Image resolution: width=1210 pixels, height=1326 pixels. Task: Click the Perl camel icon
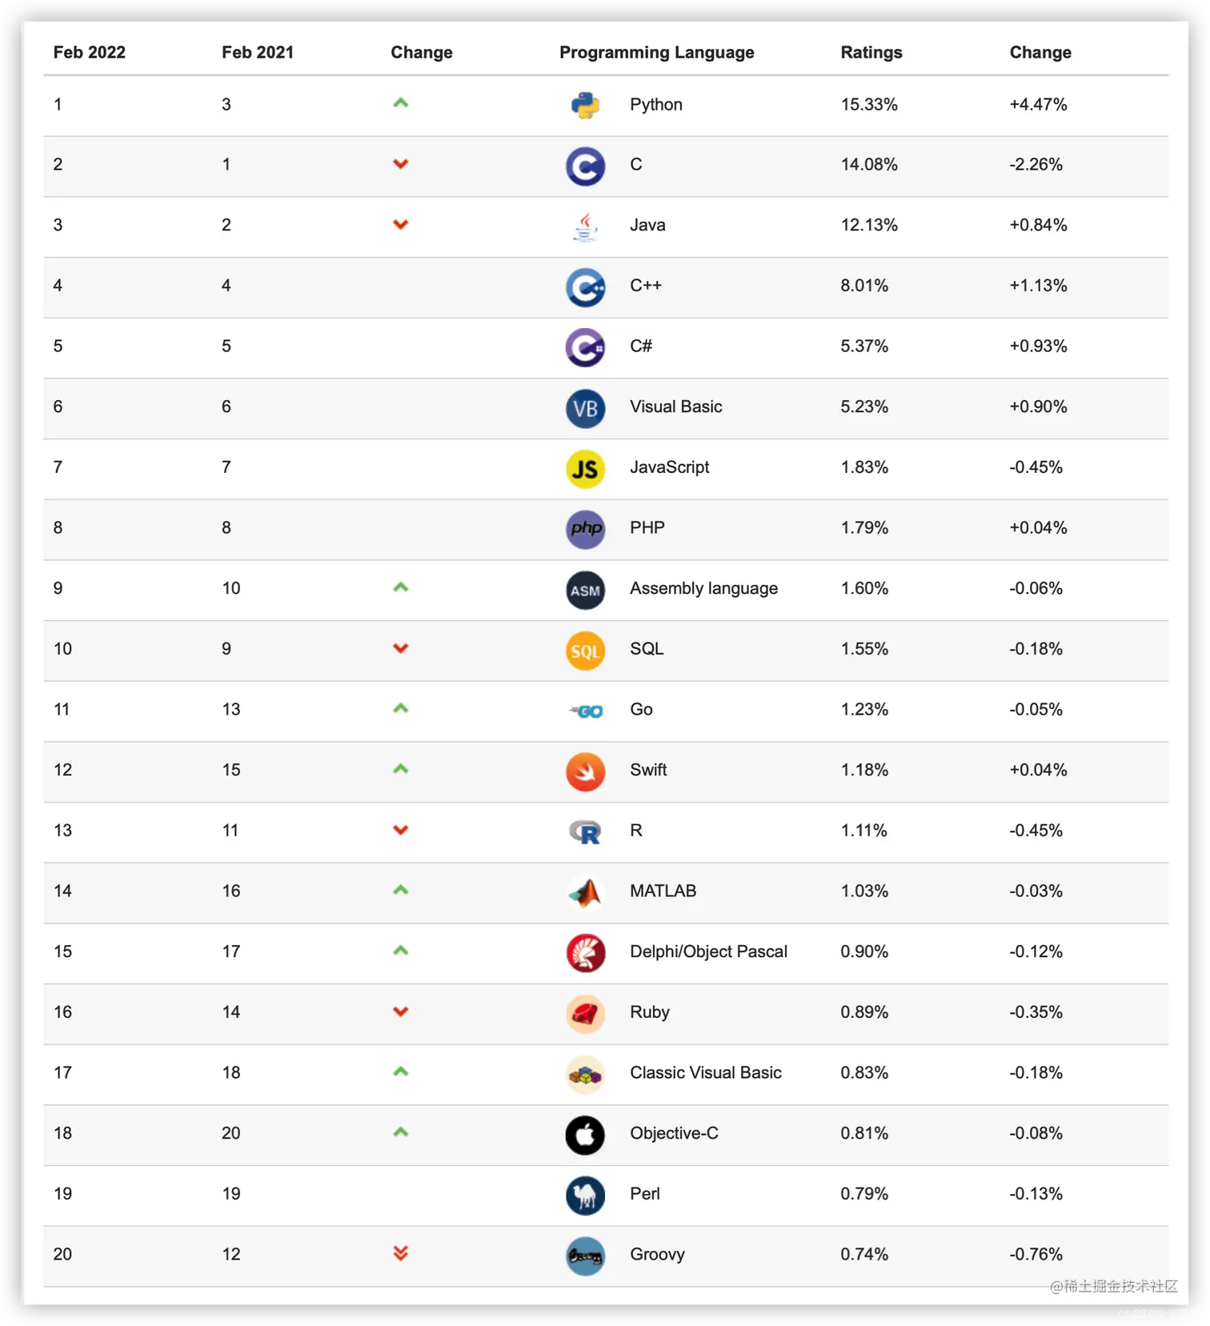pyautogui.click(x=585, y=1196)
